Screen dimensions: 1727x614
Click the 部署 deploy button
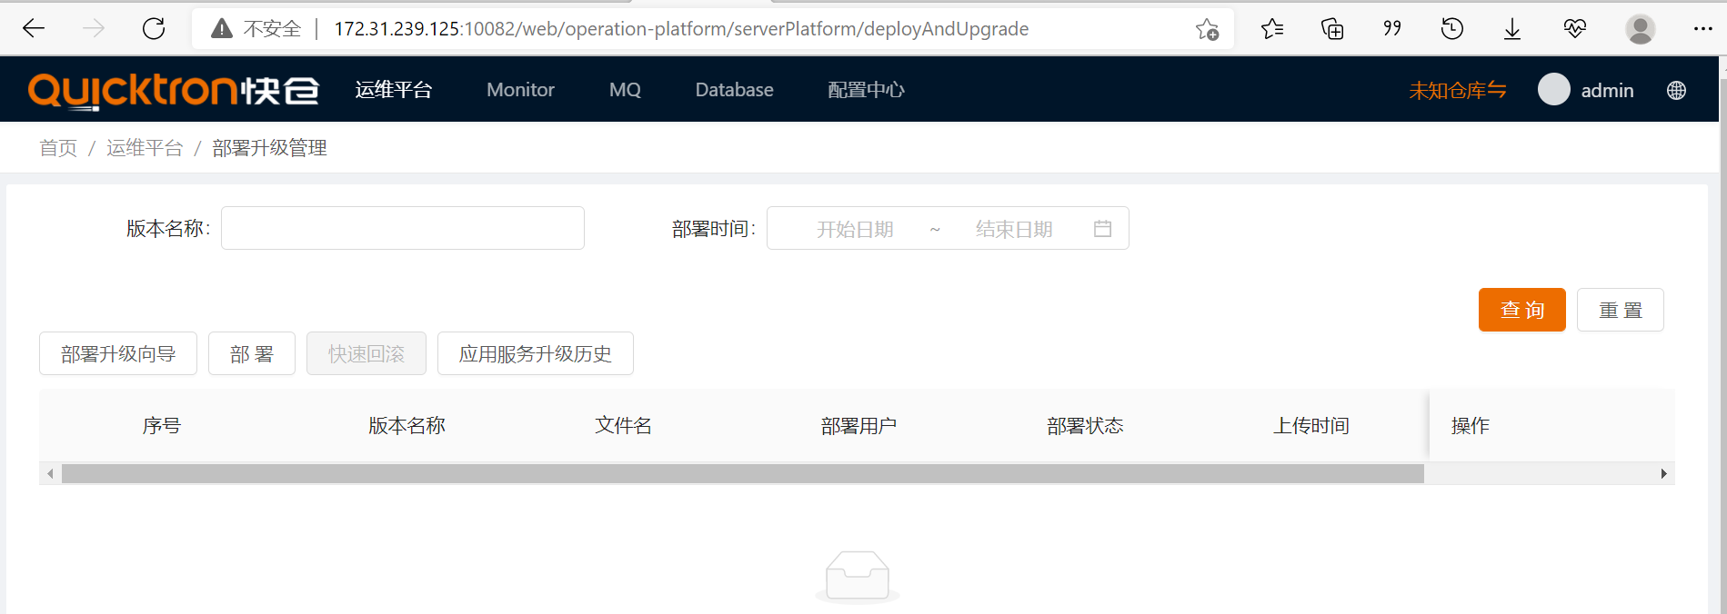(x=252, y=353)
